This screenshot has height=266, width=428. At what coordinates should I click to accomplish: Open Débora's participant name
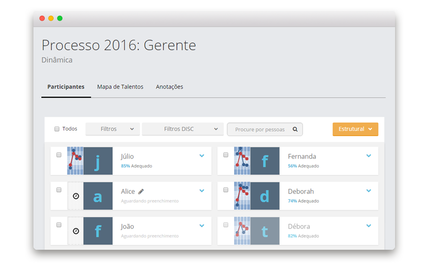point(299,227)
